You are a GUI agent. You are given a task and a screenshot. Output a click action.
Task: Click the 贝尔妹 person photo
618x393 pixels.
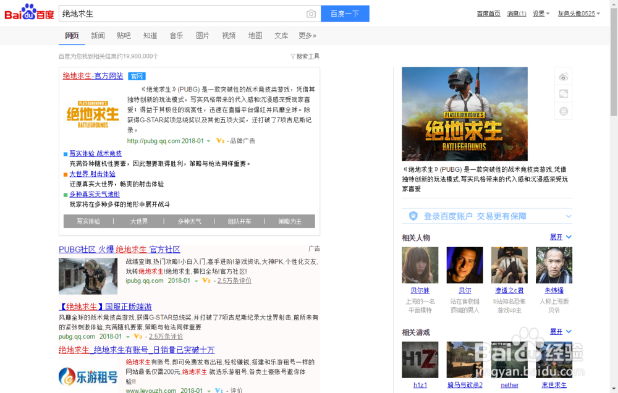420,265
